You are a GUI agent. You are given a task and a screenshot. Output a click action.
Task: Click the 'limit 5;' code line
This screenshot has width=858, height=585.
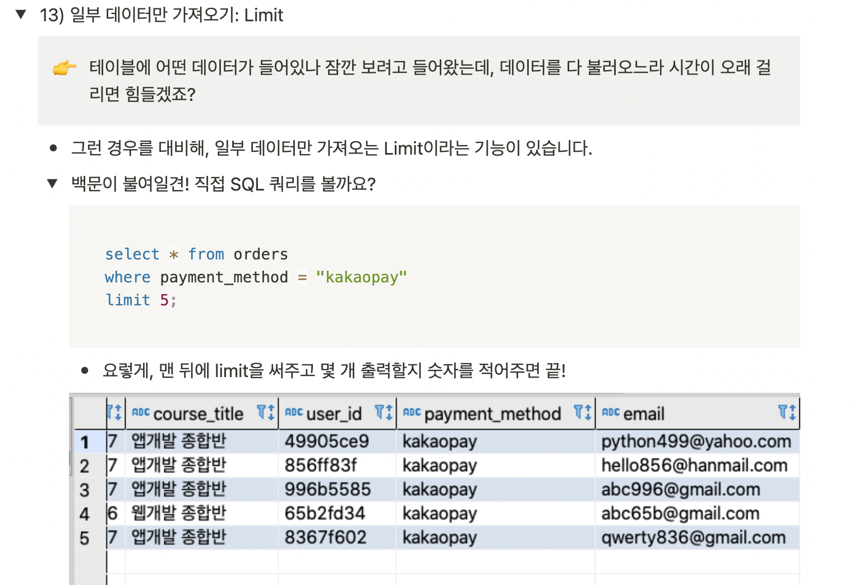[141, 300]
